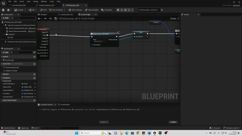
Task: Click the Clear button in Compiler Results
Action: (x=173, y=122)
